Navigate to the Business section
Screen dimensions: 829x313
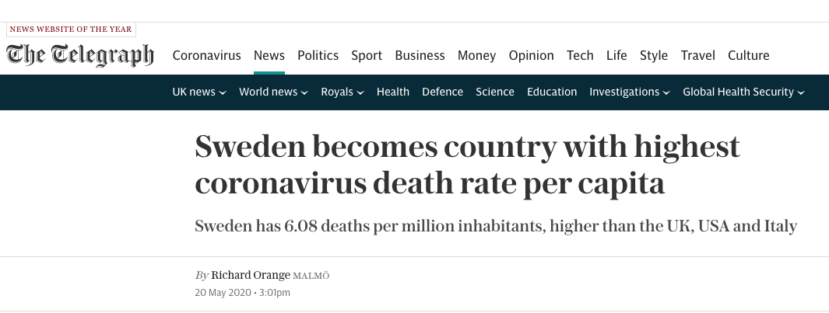[x=420, y=55]
